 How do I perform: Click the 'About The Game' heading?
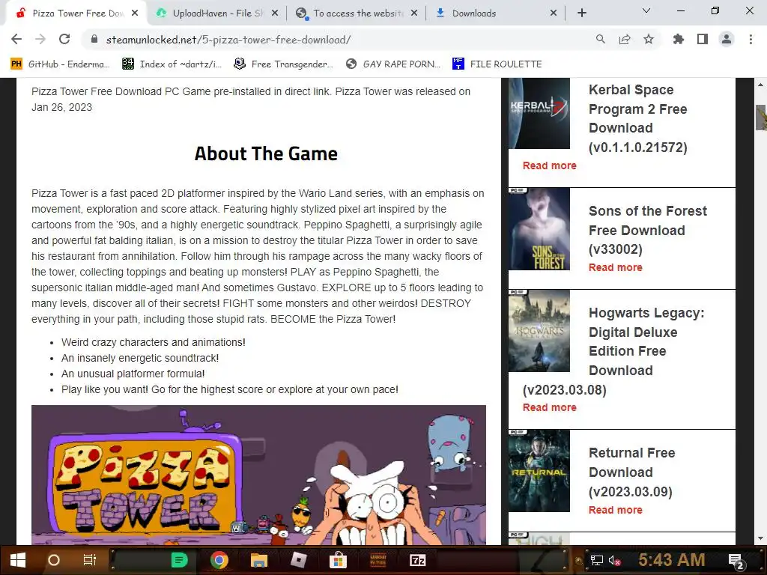(x=266, y=153)
